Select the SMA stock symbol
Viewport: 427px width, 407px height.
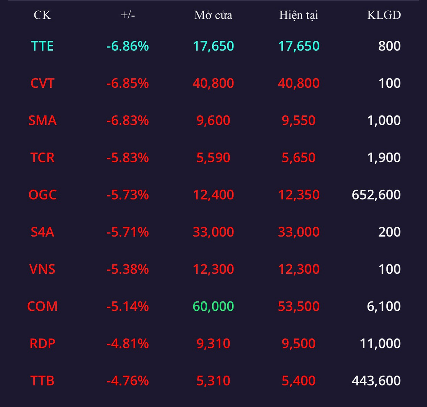[42, 120]
